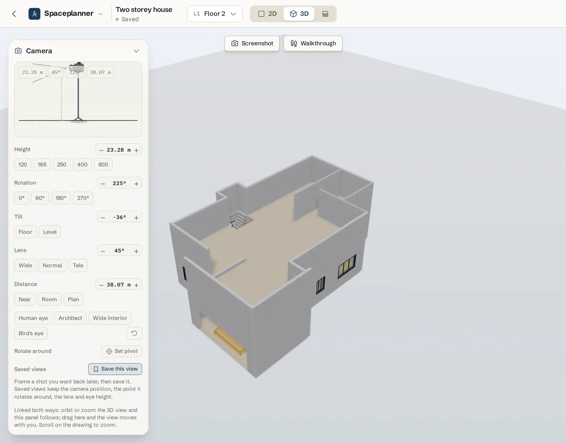Apply the Wide interior preset
This screenshot has height=443, width=566.
click(110, 318)
